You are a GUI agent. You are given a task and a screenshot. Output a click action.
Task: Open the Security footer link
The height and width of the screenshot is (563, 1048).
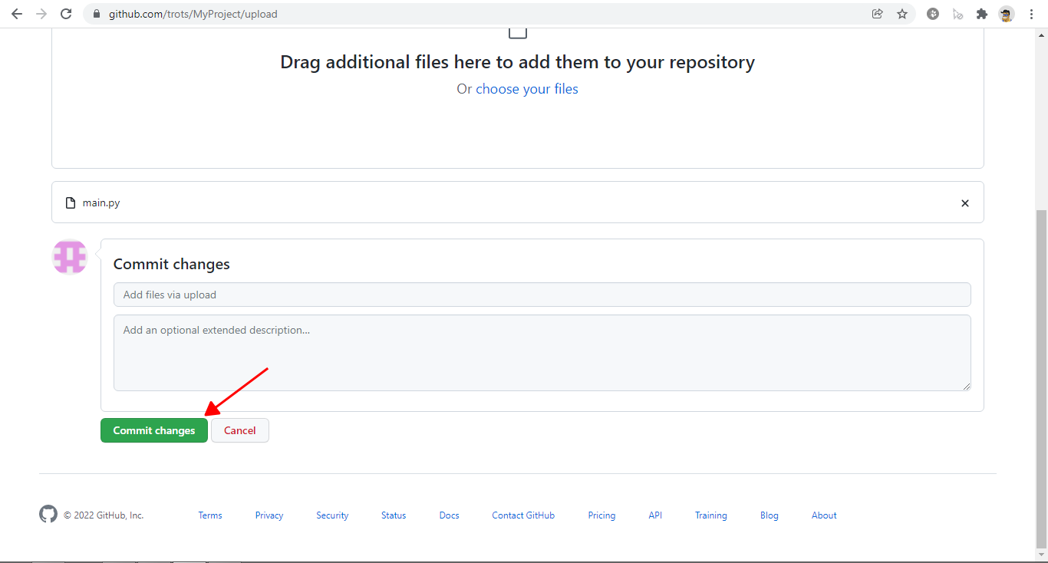332,515
